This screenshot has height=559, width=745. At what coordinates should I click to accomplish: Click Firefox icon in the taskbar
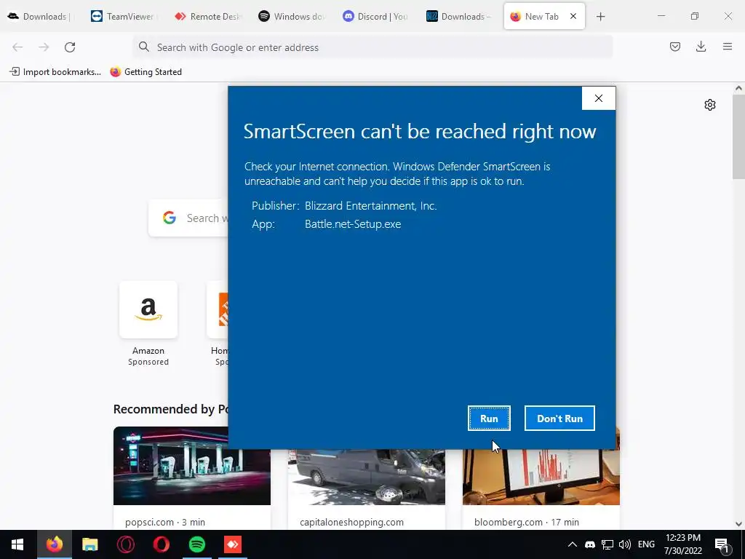(x=54, y=544)
